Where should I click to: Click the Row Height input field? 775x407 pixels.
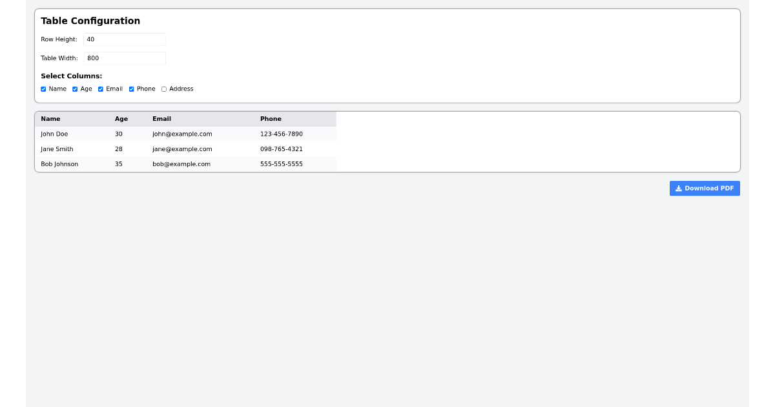(x=124, y=39)
